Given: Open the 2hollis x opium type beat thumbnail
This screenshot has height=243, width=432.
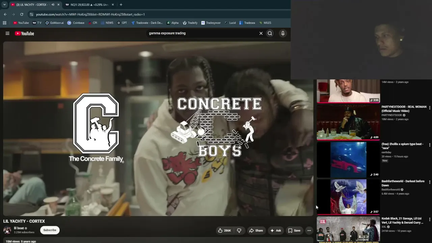Looking at the screenshot, I should point(348,159).
